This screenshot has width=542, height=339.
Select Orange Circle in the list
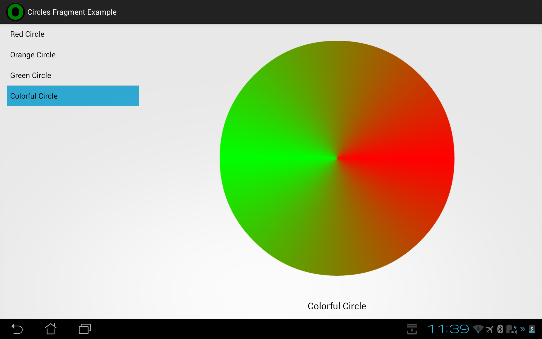point(73,55)
